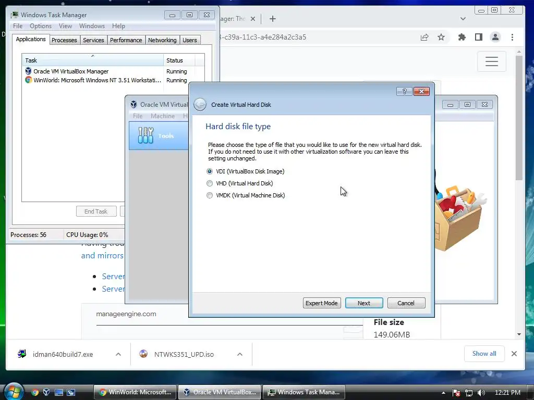Viewport: 534px width, 400px height.
Task: Open Task Manager's Options menu
Action: click(x=41, y=26)
